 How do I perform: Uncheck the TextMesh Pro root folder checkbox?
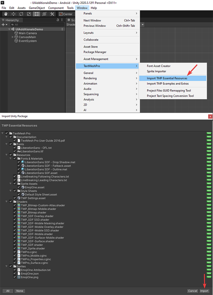click(7, 133)
